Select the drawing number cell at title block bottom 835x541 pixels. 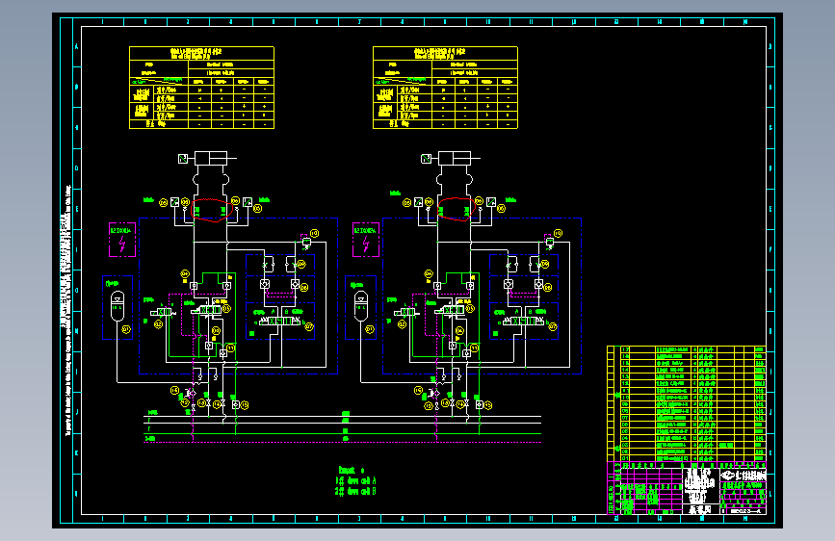(744, 510)
